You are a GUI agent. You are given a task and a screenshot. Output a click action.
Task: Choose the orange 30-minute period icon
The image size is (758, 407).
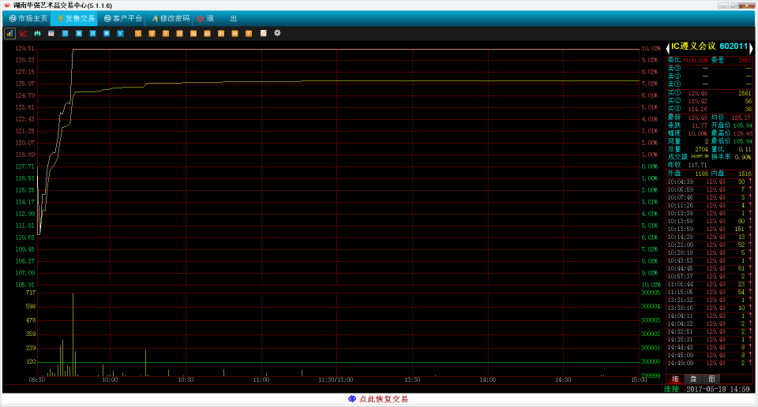pos(193,33)
